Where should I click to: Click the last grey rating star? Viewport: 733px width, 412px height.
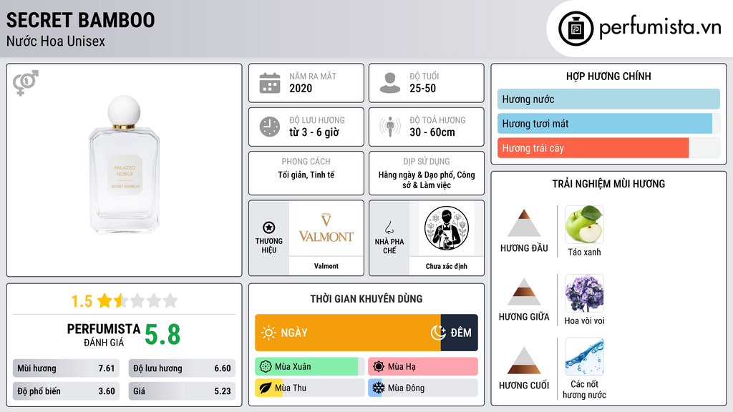170,300
